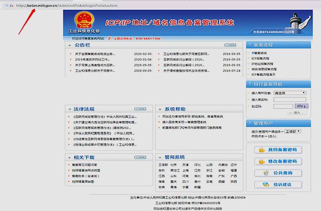Collapse the 系统帮助 panel with its triangle
321x211 pixels.
[160, 109]
